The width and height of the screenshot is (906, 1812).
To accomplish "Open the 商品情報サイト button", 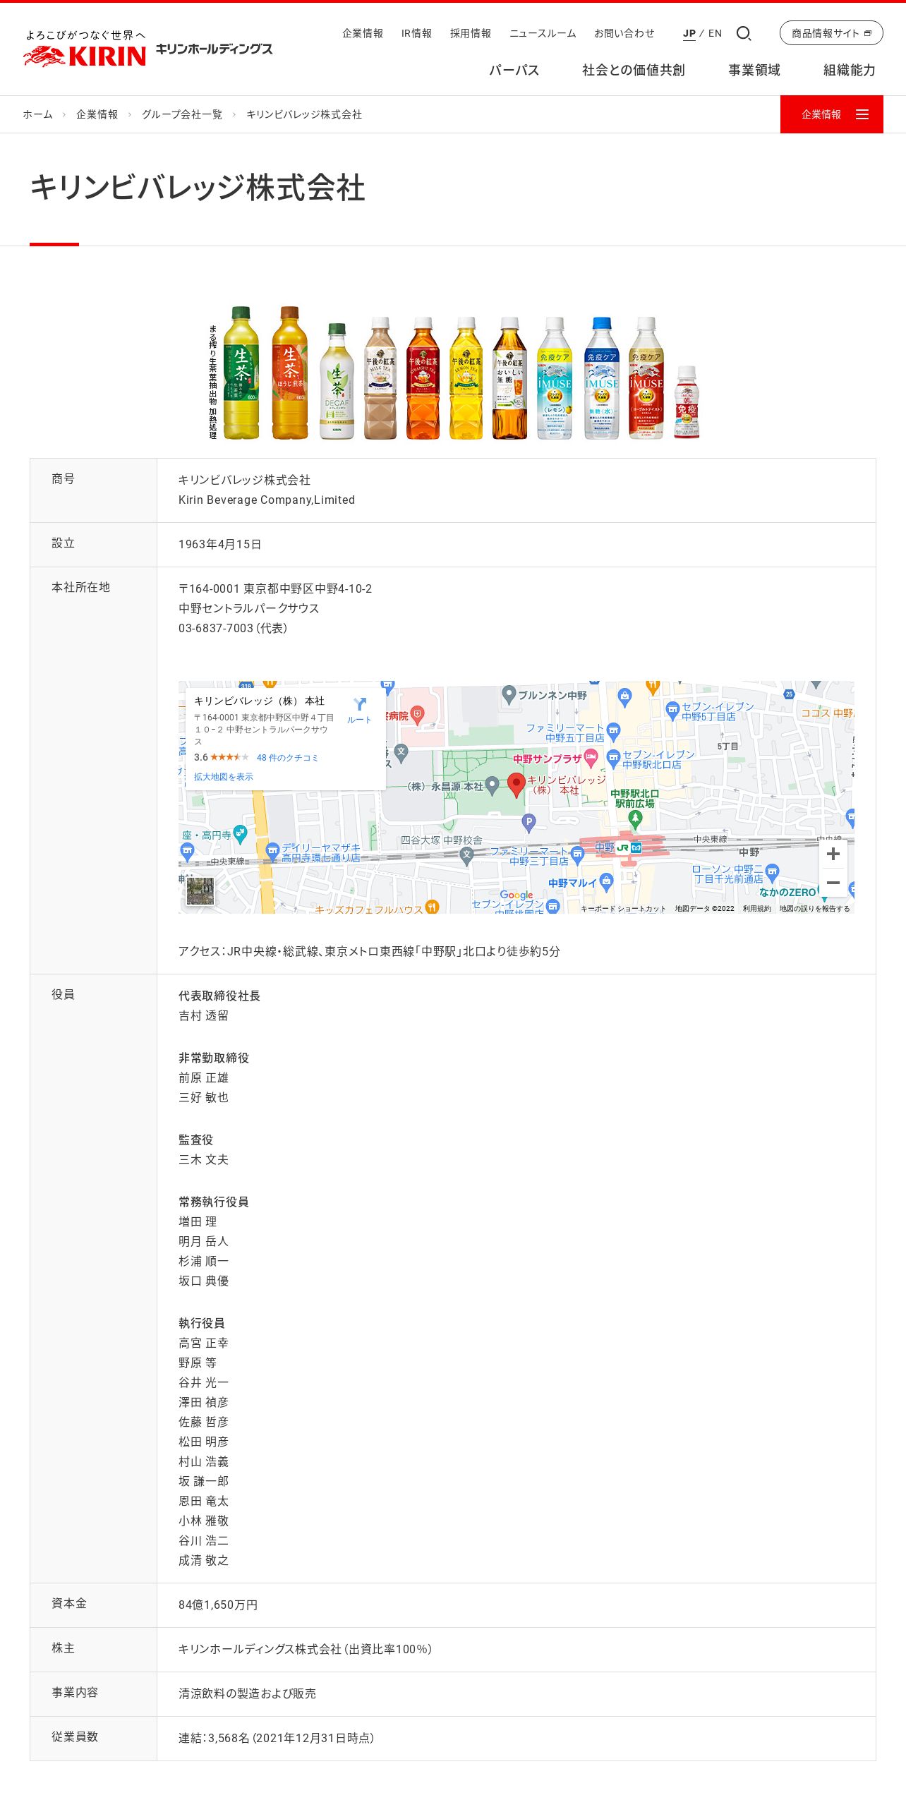I will (x=831, y=33).
